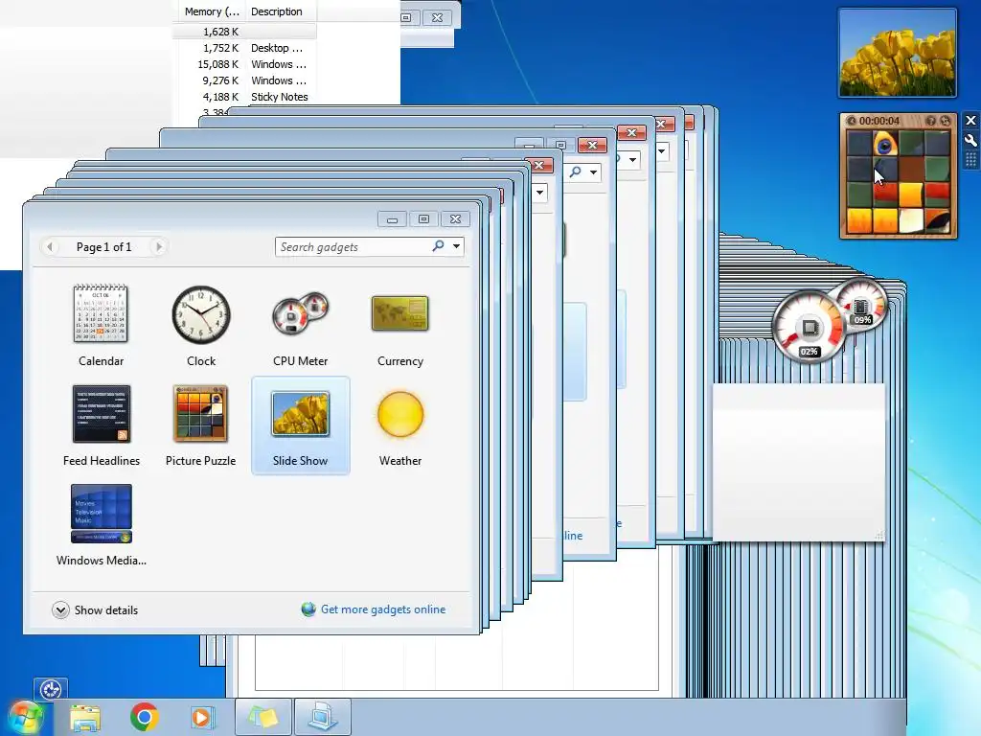Open the search gadgets dropdown arrow
This screenshot has width=981, height=736.
pyautogui.click(x=457, y=246)
